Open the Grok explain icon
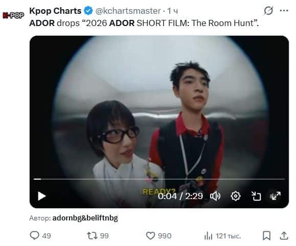Image resolution: width=296 pixels, height=246 pixels. pyautogui.click(x=268, y=11)
